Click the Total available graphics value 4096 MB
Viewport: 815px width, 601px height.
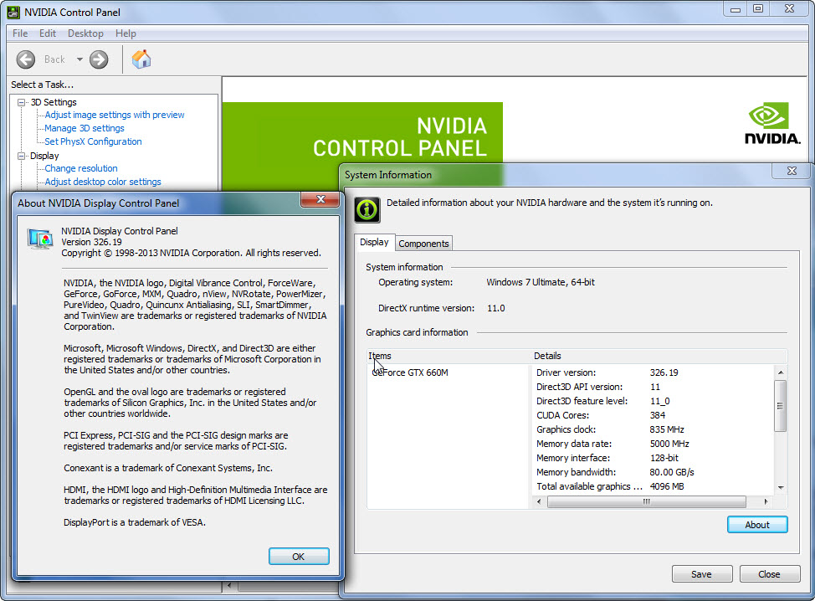pyautogui.click(x=667, y=486)
